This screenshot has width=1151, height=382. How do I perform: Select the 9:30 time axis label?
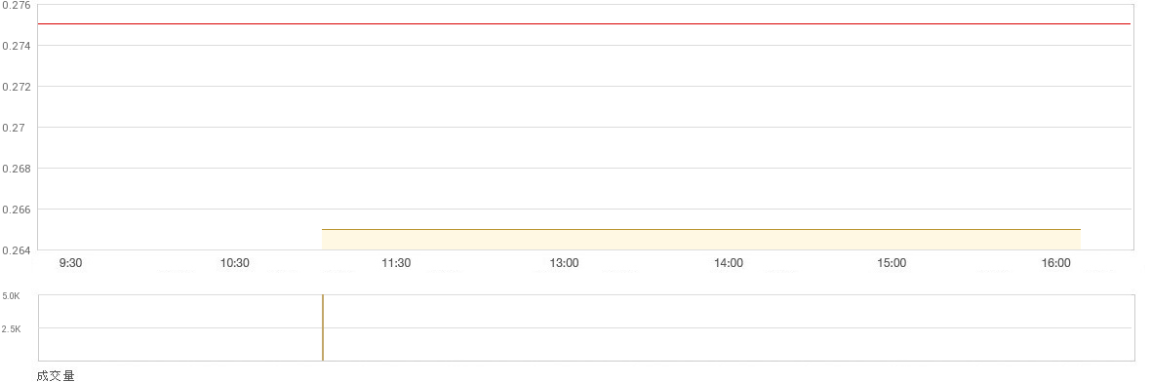click(70, 262)
